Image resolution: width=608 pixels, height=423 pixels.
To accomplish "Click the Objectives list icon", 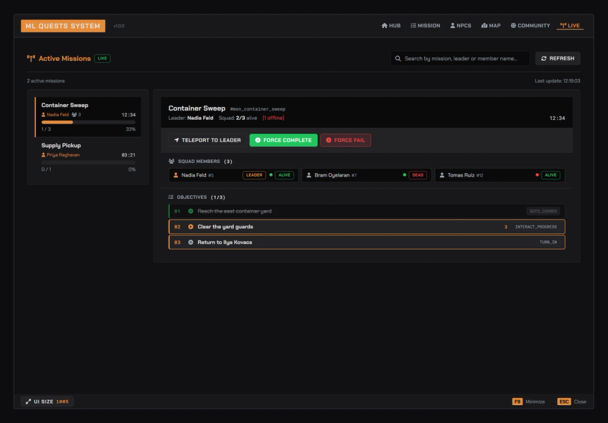I will pos(171,197).
